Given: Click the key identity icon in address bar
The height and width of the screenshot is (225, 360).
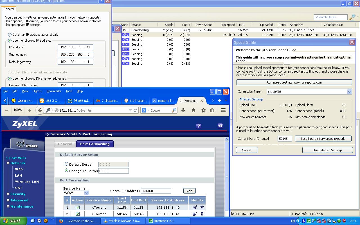Looking at the screenshot, I should [48, 110].
